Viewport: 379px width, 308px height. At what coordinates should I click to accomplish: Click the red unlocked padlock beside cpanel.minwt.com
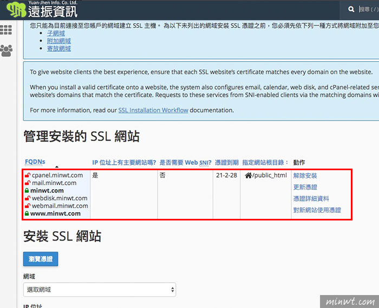point(28,176)
